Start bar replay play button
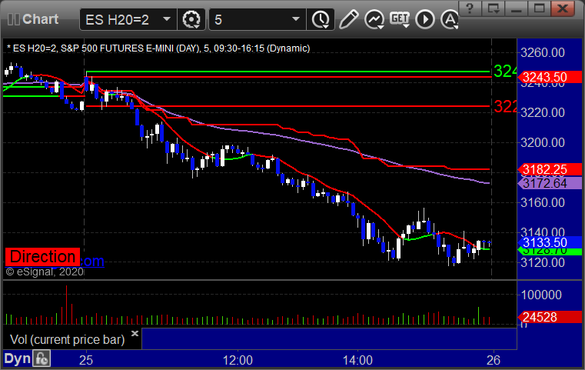The image size is (585, 370). [x=425, y=19]
